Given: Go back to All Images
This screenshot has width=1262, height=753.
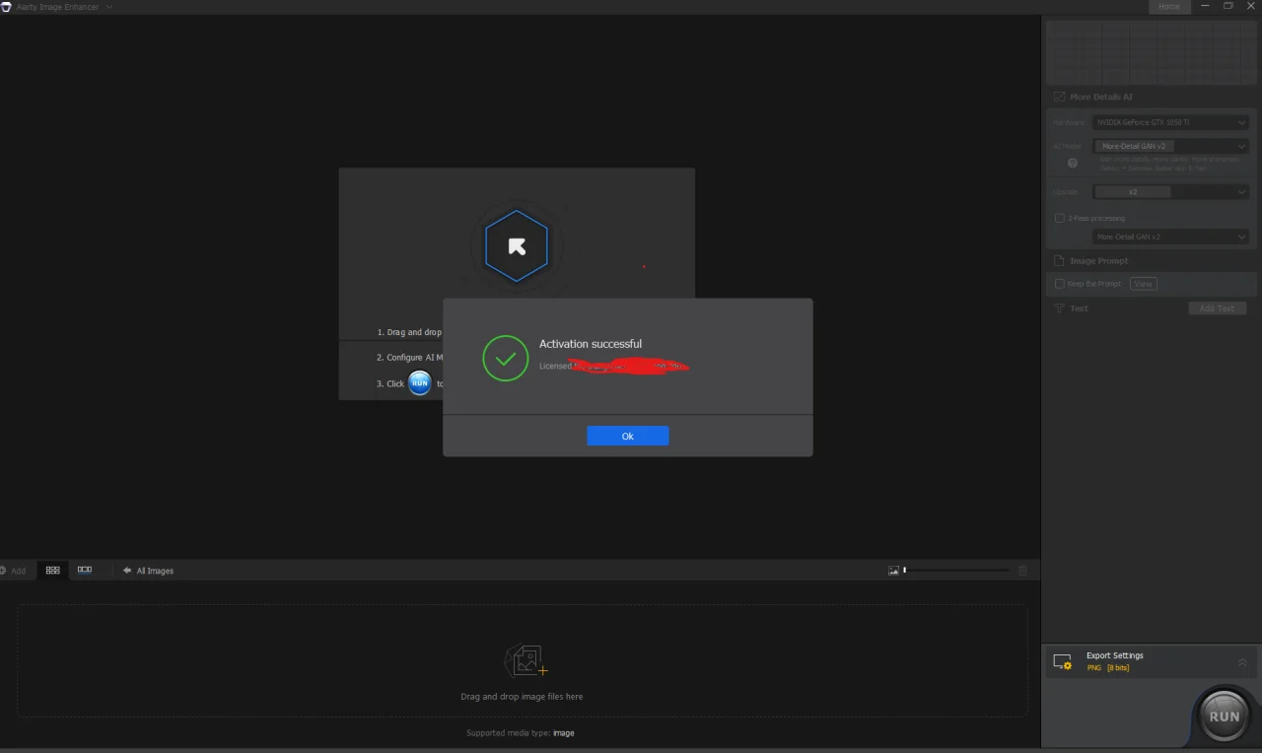Looking at the screenshot, I should [148, 571].
